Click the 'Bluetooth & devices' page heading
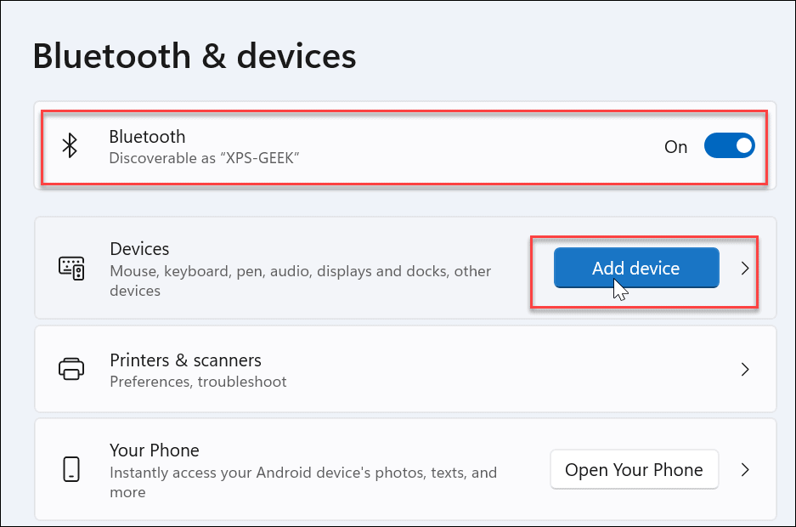Image resolution: width=796 pixels, height=527 pixels. coord(195,56)
